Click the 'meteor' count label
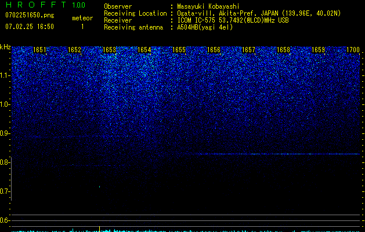Screen dimensions: 365x232 click(x=82, y=18)
